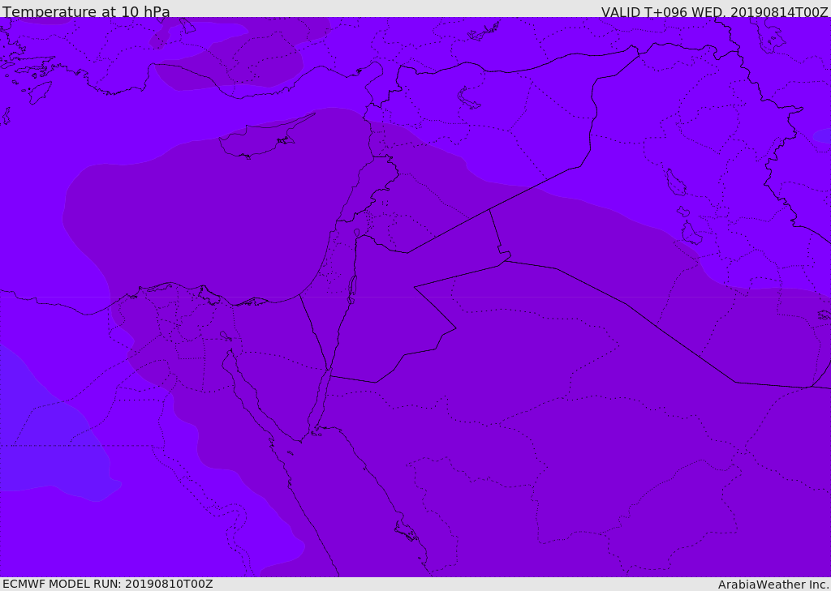
Task: Click the 'Temperature at 10 hPa' title text
Action: [x=86, y=11]
